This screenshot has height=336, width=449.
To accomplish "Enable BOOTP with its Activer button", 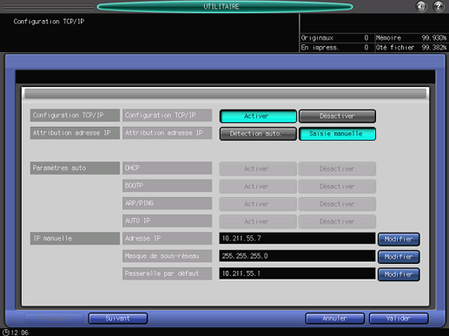I will tap(258, 187).
